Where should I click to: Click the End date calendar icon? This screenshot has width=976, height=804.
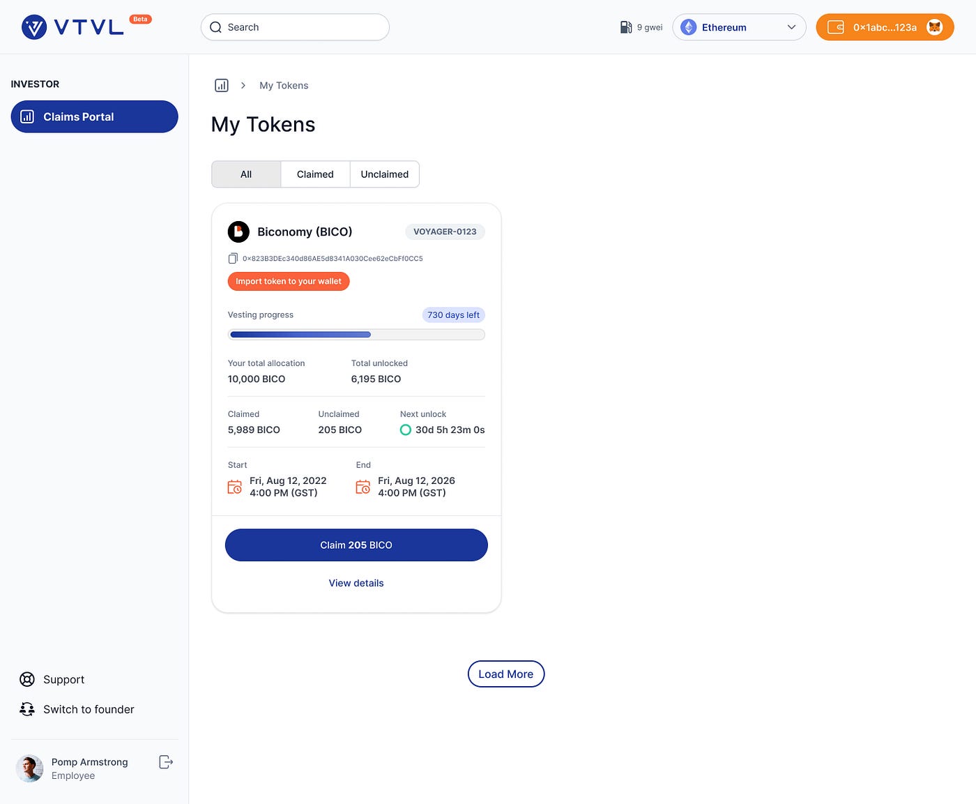point(363,487)
